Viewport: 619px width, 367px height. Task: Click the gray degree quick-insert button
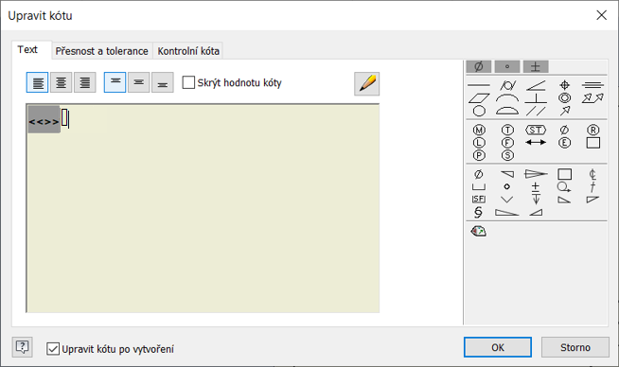click(x=507, y=67)
